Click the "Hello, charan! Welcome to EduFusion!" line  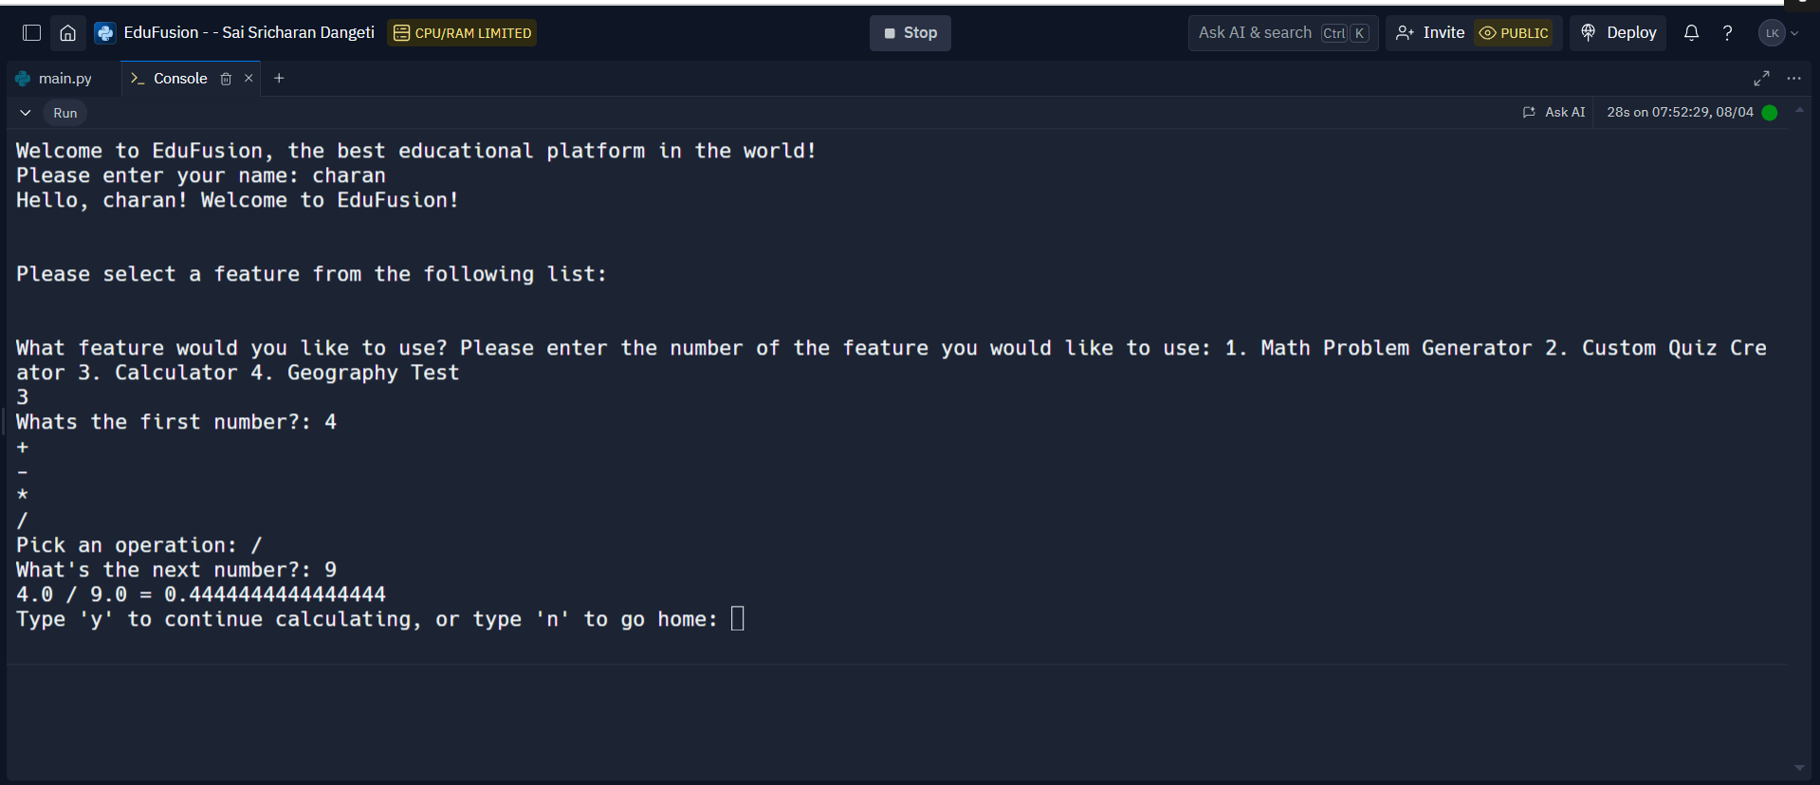(x=237, y=200)
